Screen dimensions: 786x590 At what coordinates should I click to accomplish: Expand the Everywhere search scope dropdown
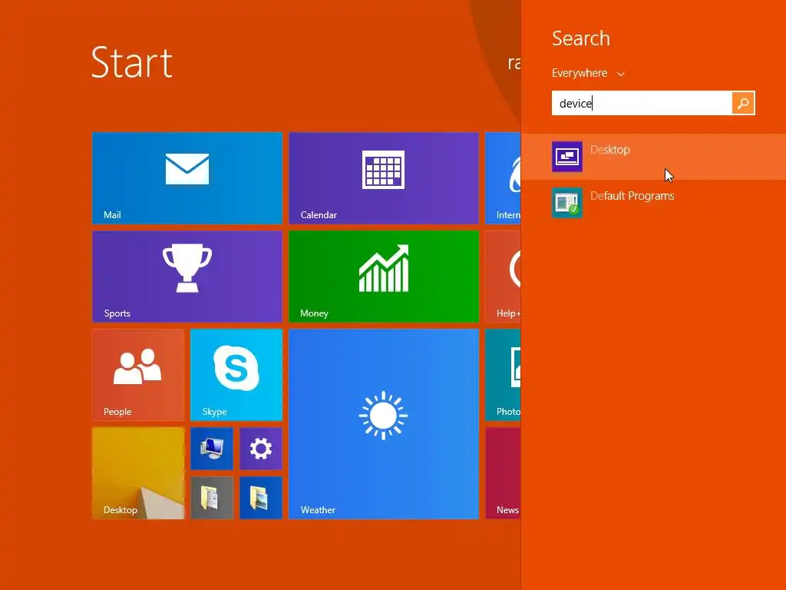pyautogui.click(x=588, y=73)
